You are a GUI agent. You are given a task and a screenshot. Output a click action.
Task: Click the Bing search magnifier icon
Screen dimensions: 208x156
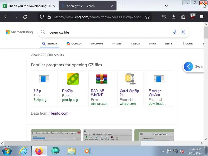(x=43, y=32)
